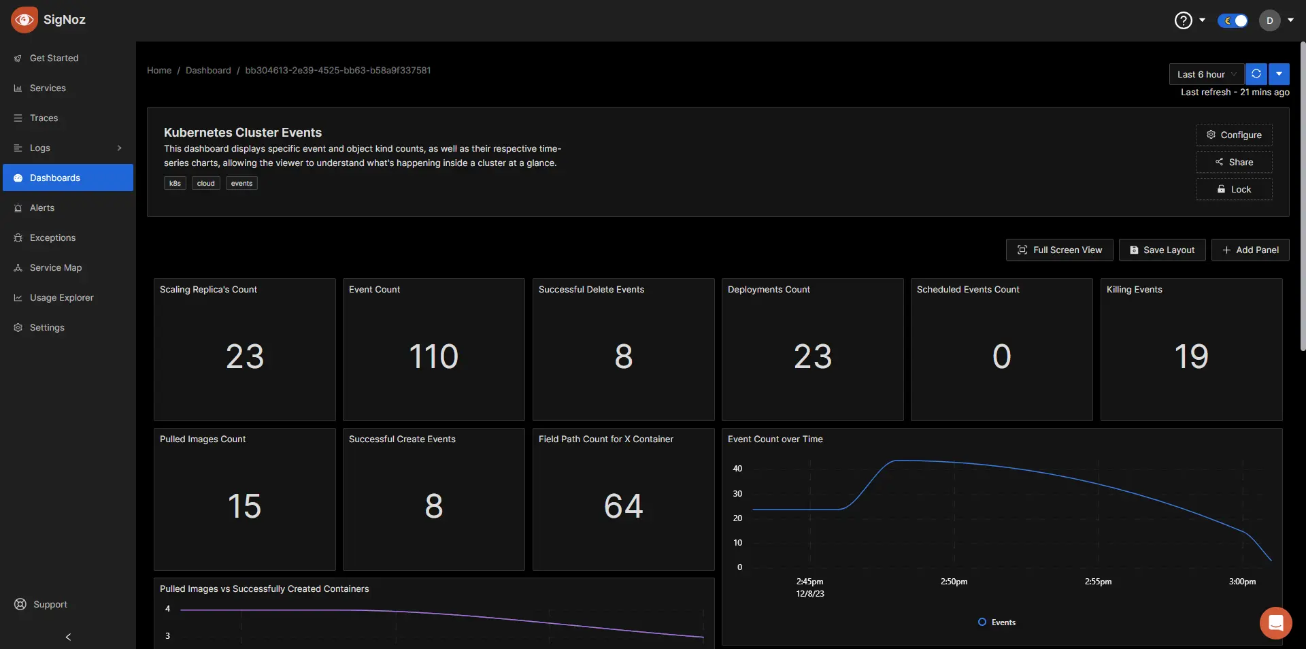Open the Logs section
The image size is (1306, 649).
(x=68, y=148)
